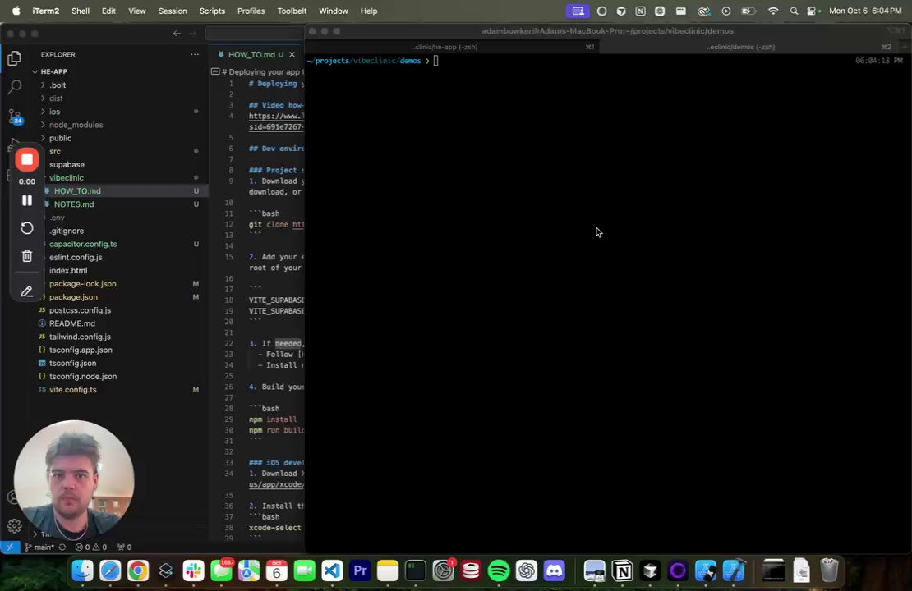Go back with VS Code navigation arrow
The width and height of the screenshot is (912, 591).
tap(177, 34)
